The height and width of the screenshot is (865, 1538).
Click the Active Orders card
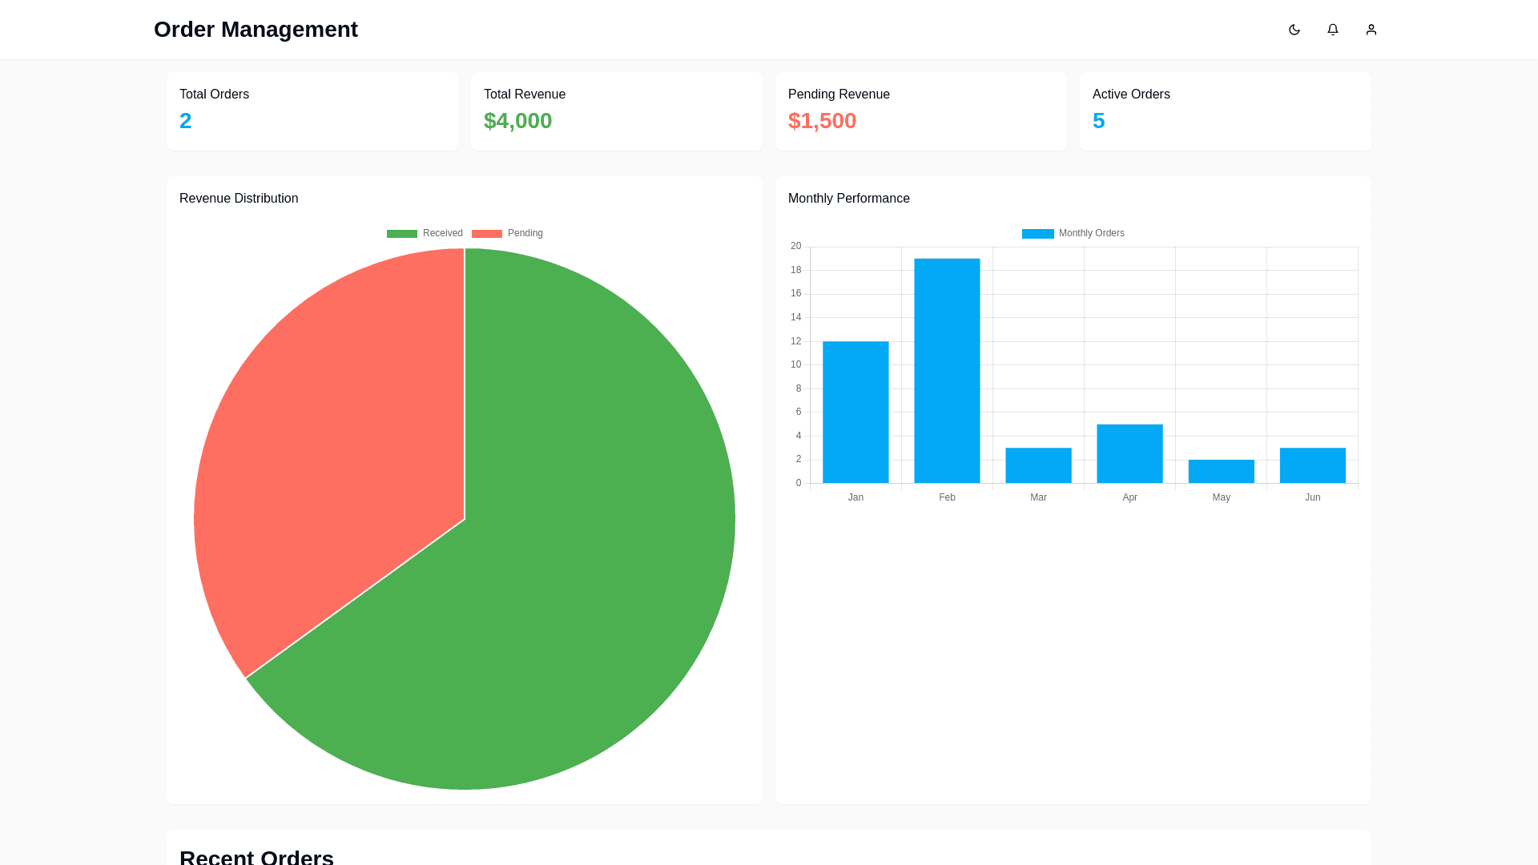1225,111
